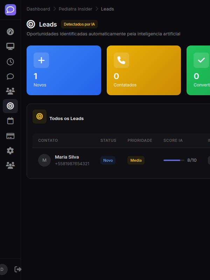This screenshot has height=280, width=210.
Task: Open the contacts group icon below chat
Action: pos(10,91)
